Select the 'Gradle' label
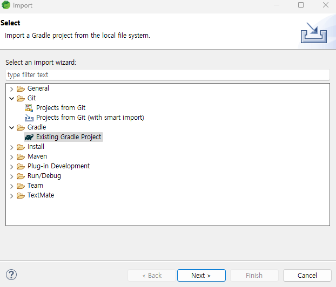 [37, 127]
